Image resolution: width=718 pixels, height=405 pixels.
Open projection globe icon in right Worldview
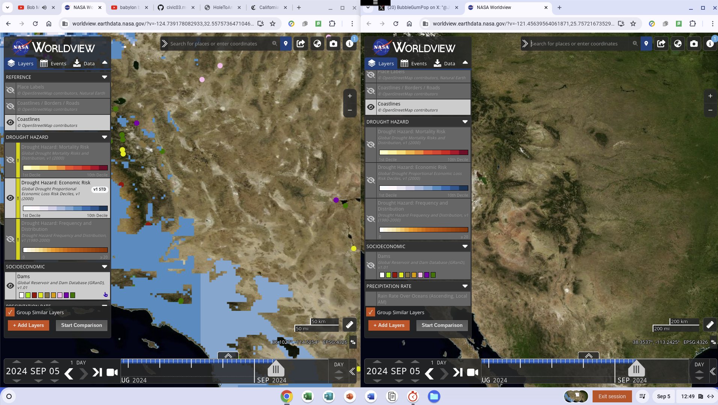(x=678, y=44)
